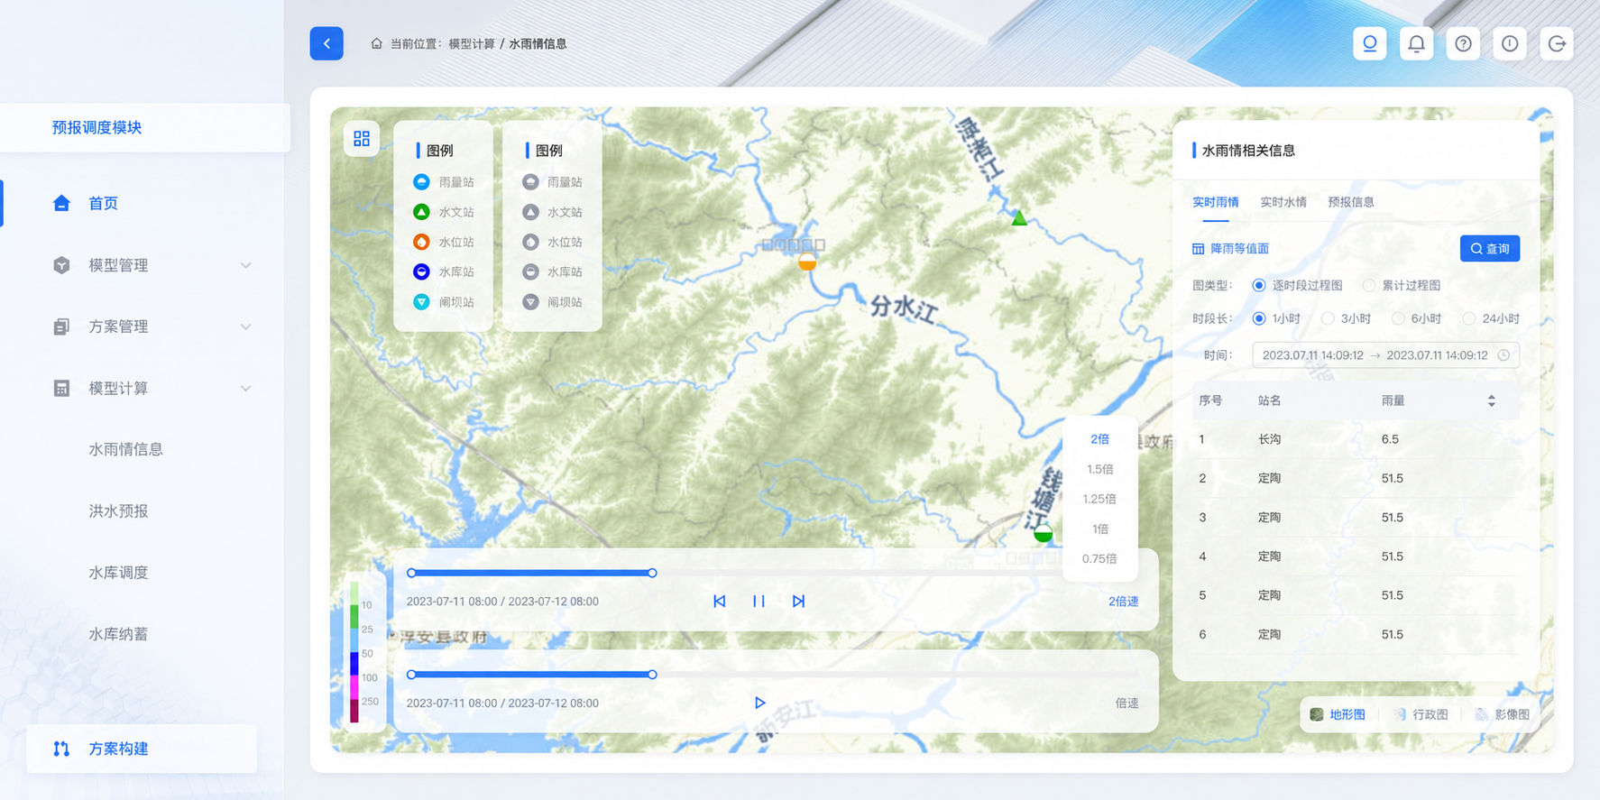Switch map to 行政图 view
Screen dimensions: 1600x800
pyautogui.click(x=1421, y=714)
